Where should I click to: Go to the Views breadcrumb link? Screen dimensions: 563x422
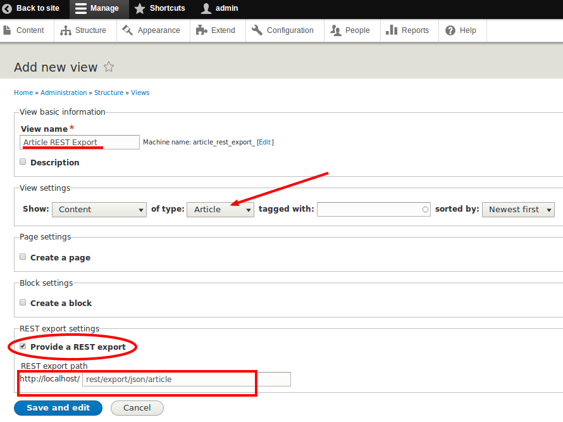(x=140, y=93)
